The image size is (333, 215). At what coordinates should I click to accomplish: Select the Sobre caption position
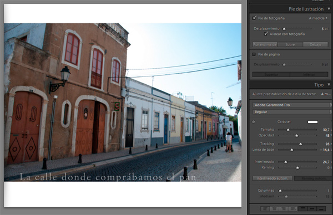[x=290, y=44]
